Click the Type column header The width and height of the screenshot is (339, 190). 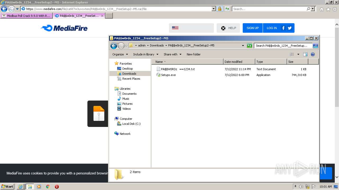271,62
